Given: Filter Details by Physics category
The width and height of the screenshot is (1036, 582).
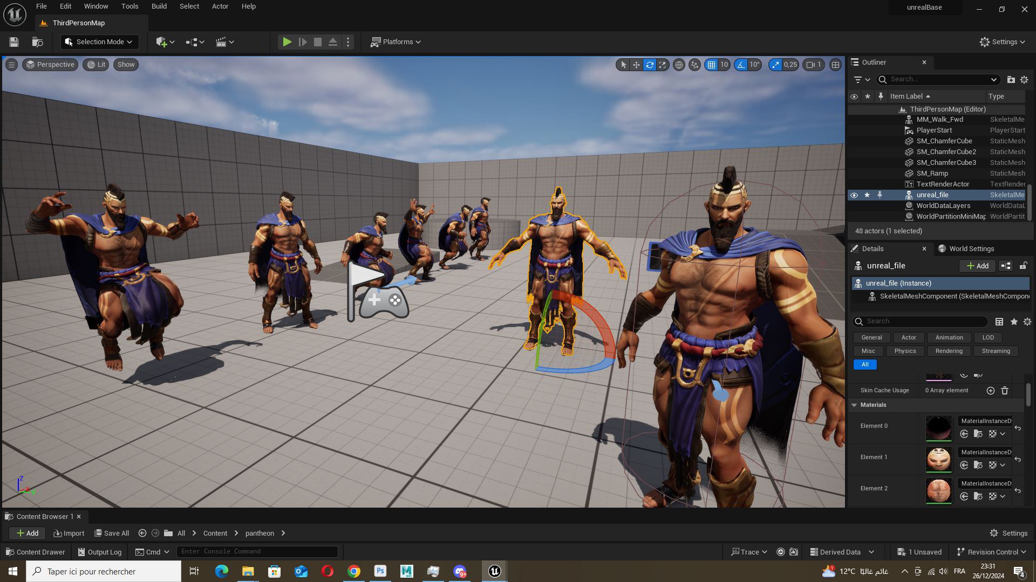Looking at the screenshot, I should point(905,351).
